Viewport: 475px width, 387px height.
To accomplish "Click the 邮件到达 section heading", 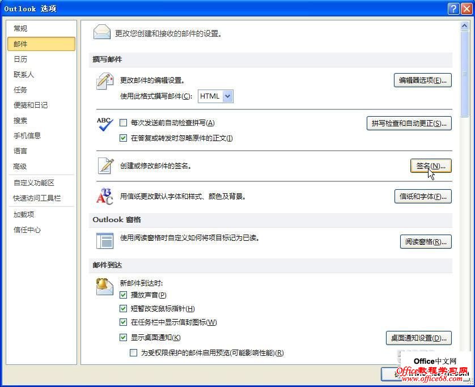I will tap(107, 265).
